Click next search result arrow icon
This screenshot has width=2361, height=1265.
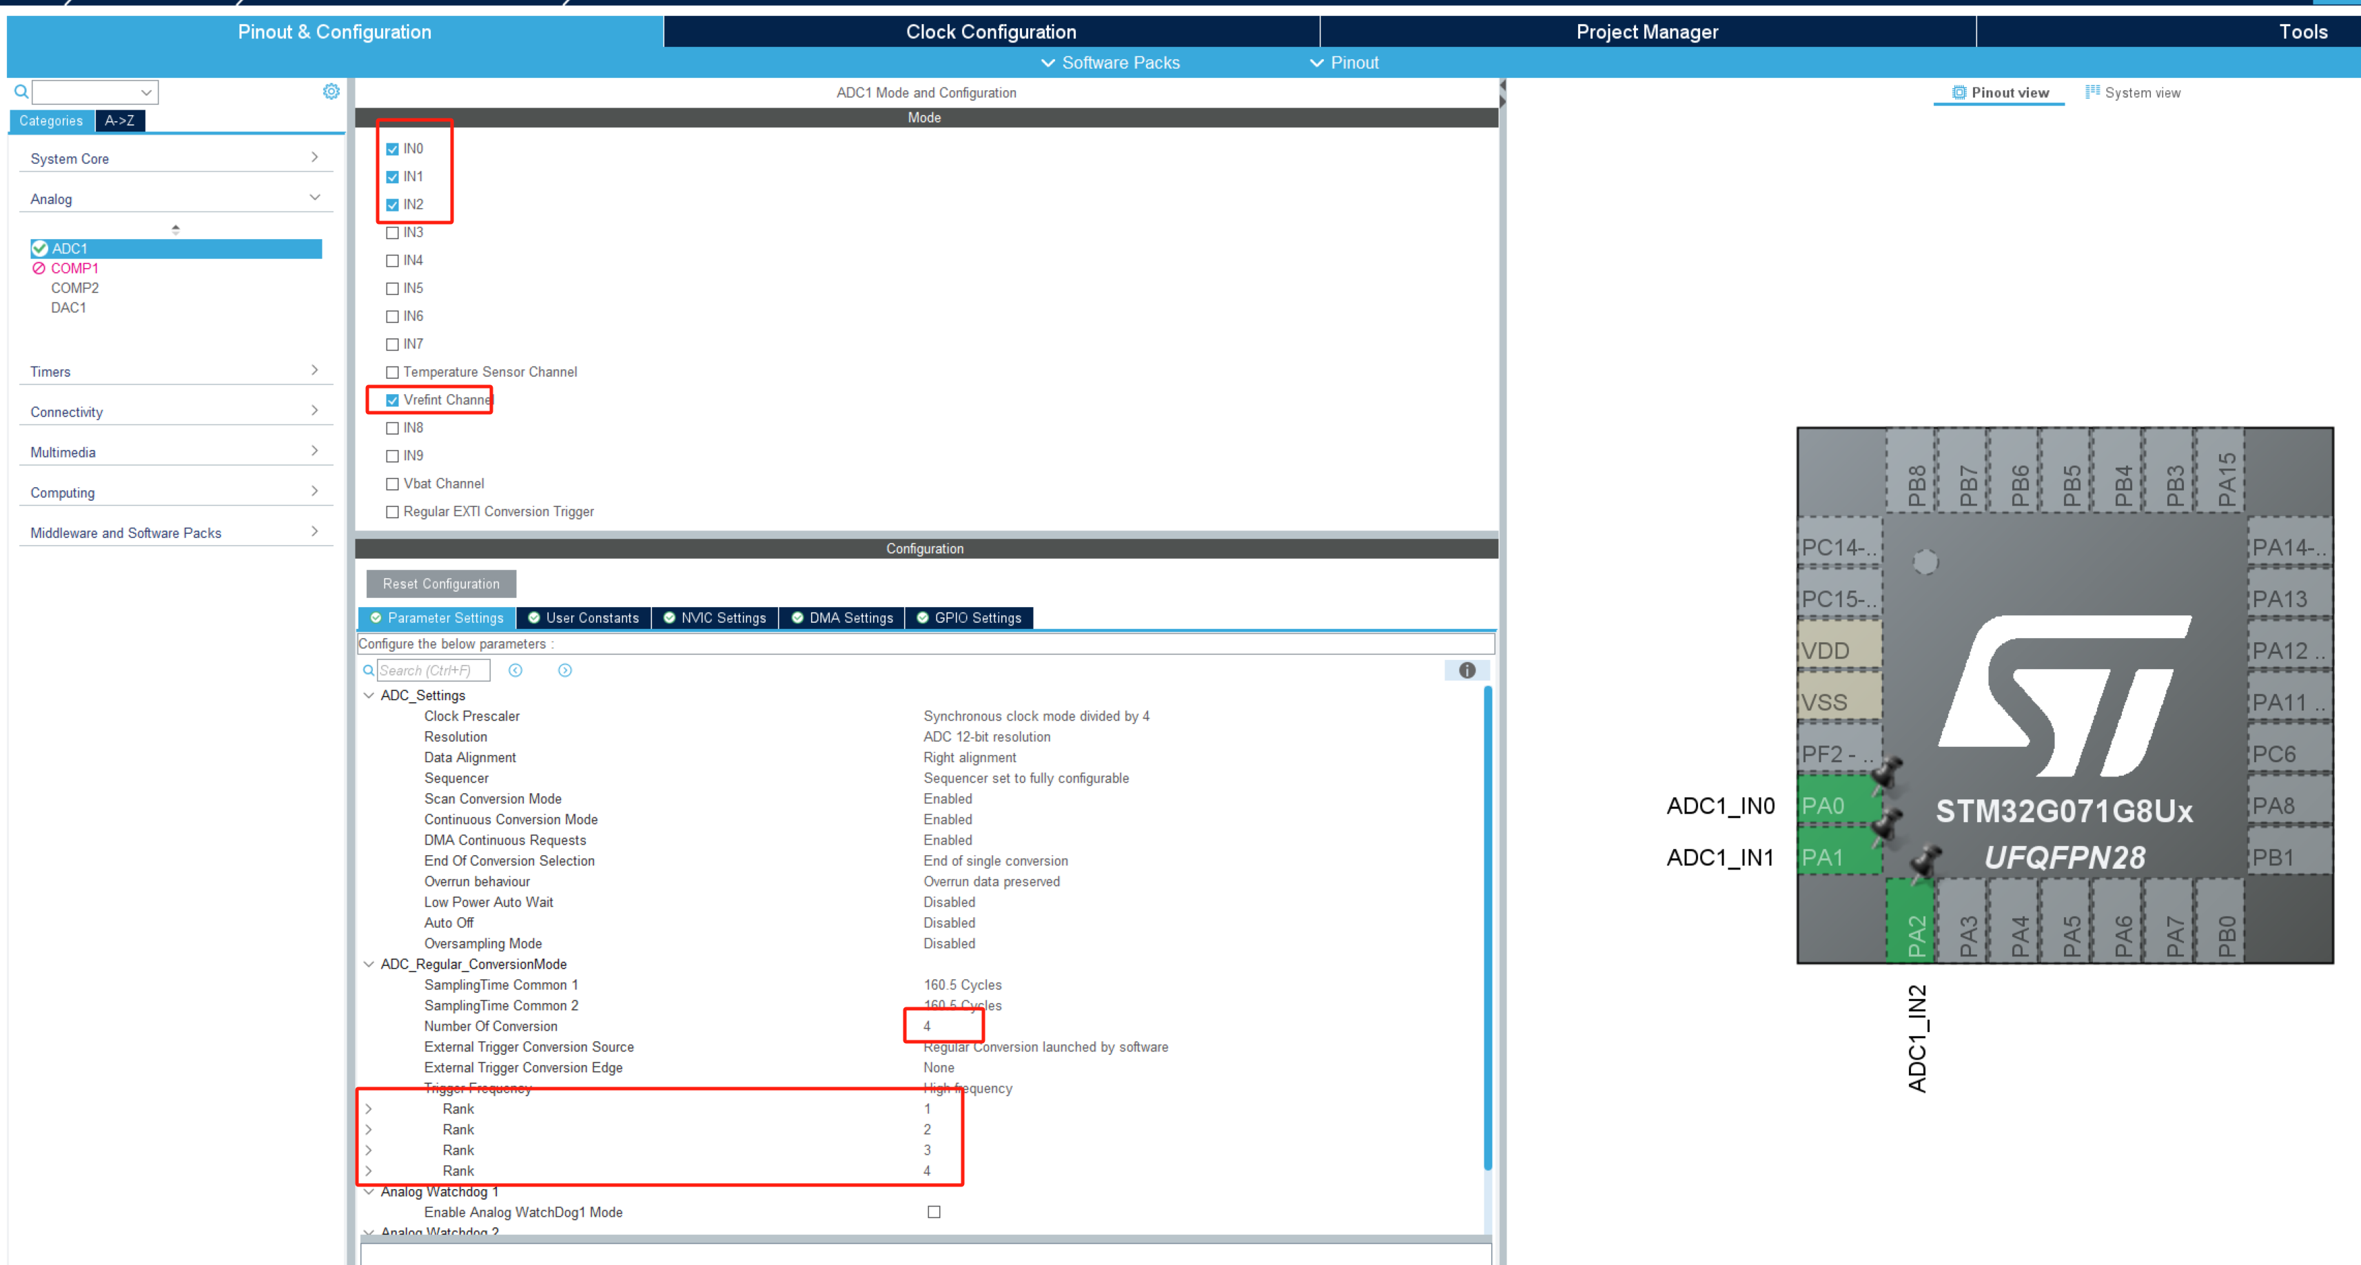pyautogui.click(x=564, y=670)
